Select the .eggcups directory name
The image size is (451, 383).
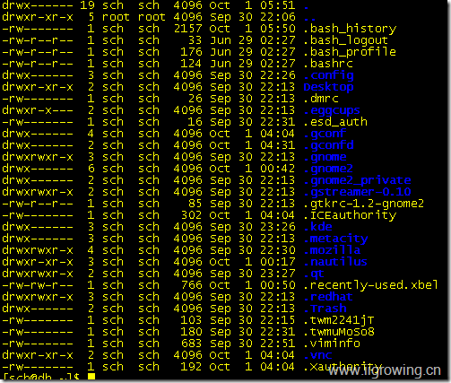coord(332,110)
